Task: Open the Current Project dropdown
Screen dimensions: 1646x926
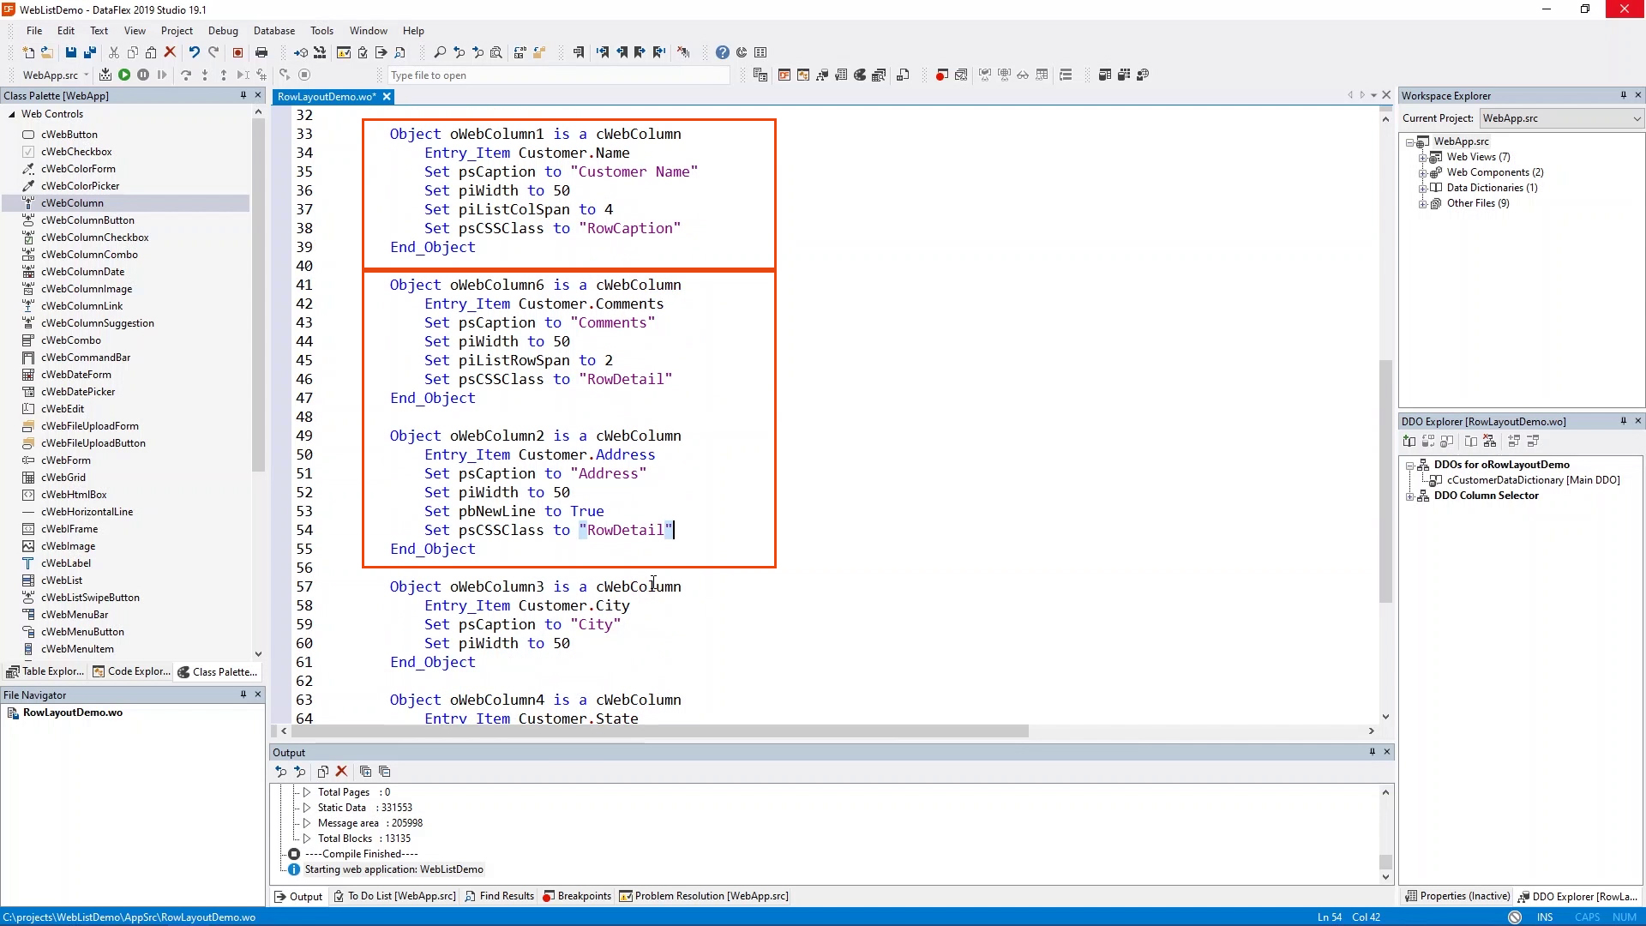Action: pos(1636,118)
